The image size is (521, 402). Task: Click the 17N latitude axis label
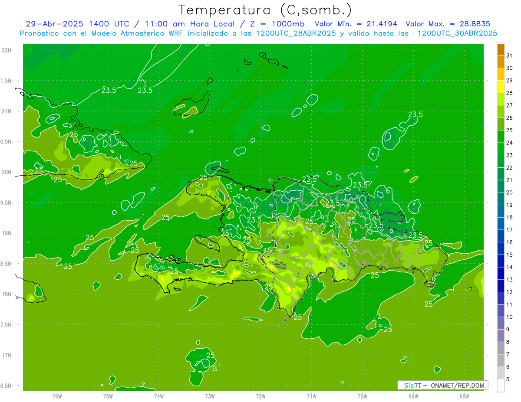point(7,355)
